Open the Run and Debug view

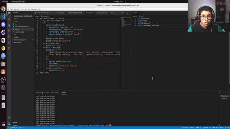click(9, 31)
